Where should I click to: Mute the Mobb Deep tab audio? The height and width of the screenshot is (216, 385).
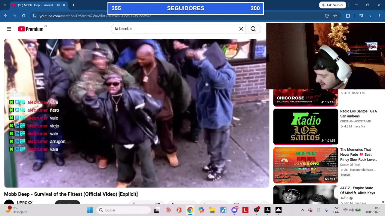(x=58, y=5)
